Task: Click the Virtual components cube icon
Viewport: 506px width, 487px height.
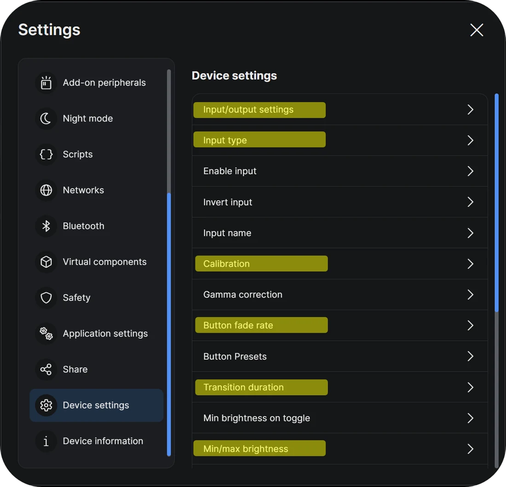Action: pos(46,262)
